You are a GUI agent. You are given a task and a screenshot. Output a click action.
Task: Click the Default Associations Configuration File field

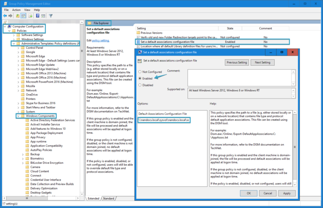[x=164, y=120]
